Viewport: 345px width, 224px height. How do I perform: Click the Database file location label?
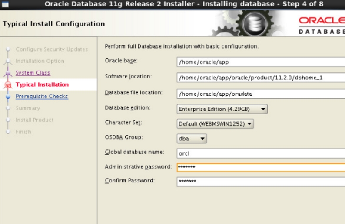[133, 93]
